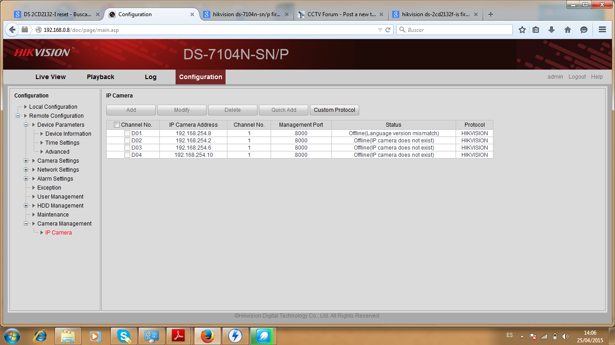Switch to the Live View tab

coord(50,77)
